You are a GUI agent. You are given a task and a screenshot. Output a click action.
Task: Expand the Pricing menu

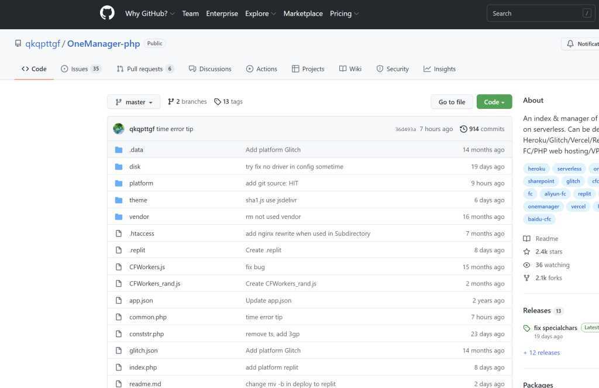tap(344, 13)
